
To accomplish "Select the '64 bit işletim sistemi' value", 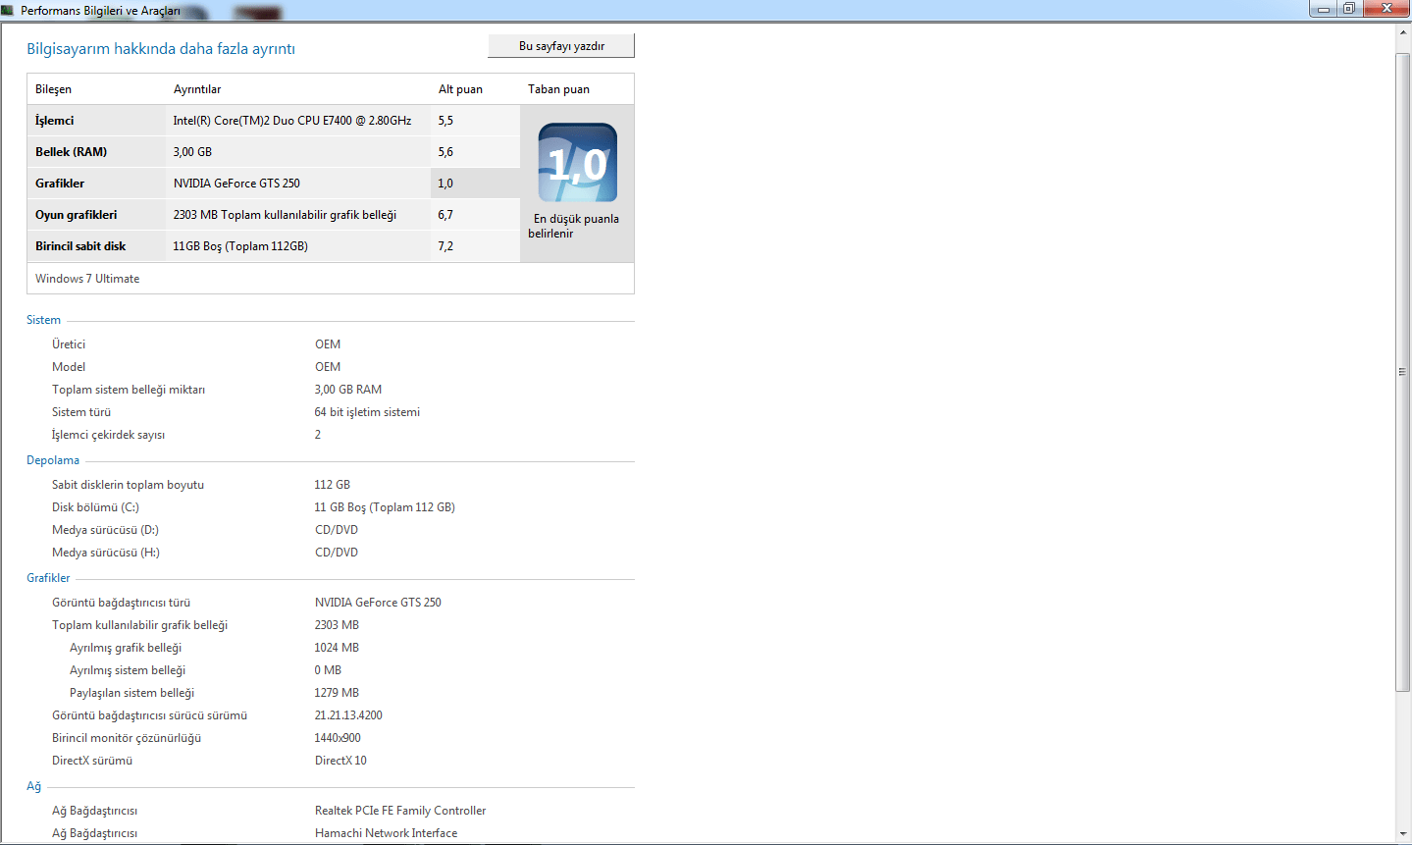I will click(x=367, y=412).
